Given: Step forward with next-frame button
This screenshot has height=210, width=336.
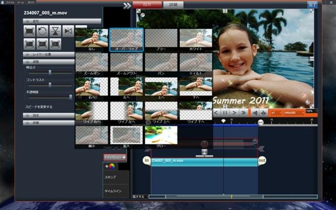Looking at the screenshot, I should (x=234, y=113).
